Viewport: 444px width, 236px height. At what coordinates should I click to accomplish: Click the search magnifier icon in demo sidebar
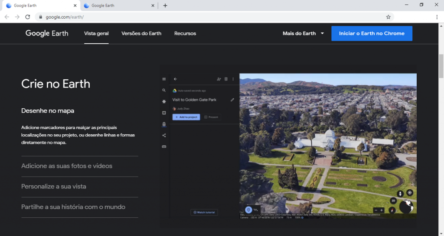(164, 91)
